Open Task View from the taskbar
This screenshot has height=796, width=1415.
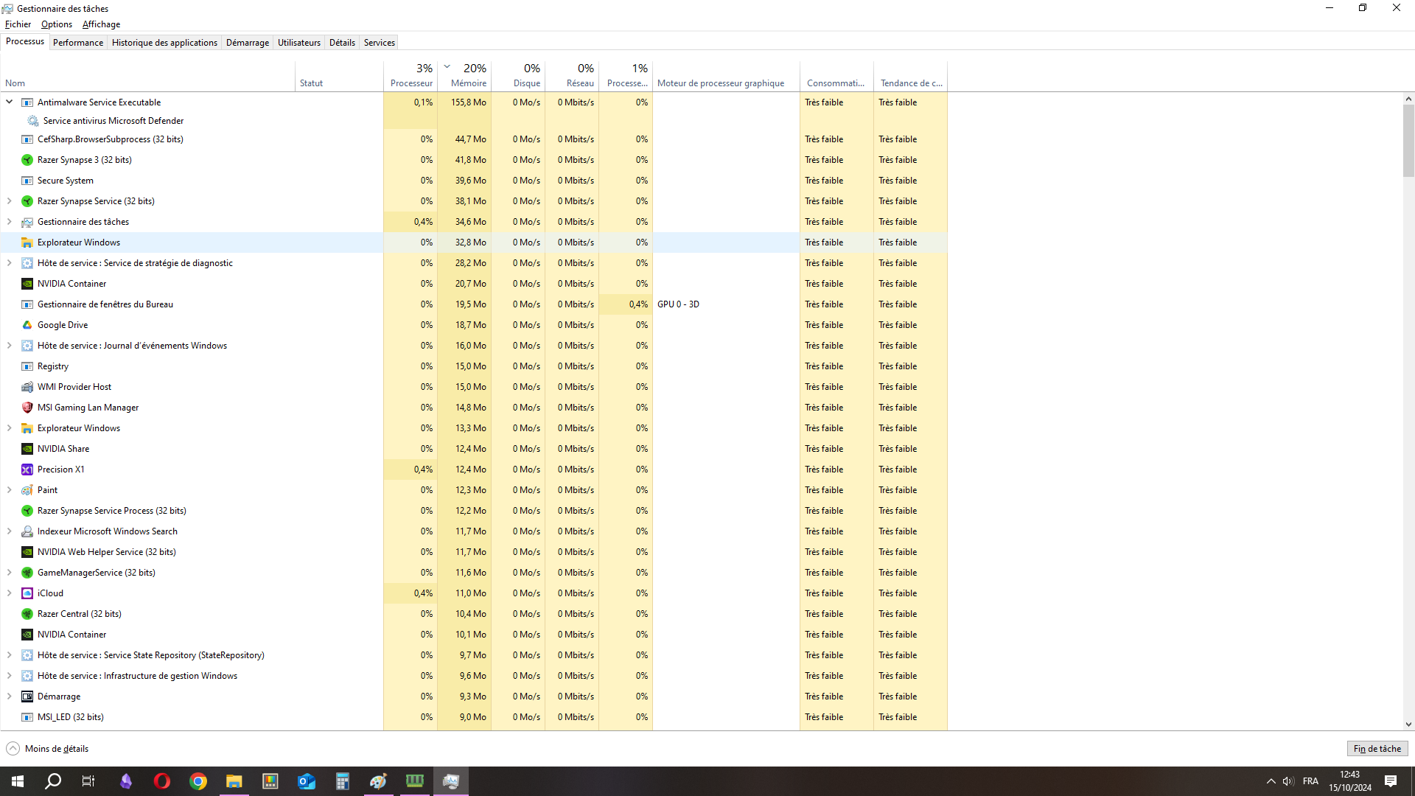point(88,781)
